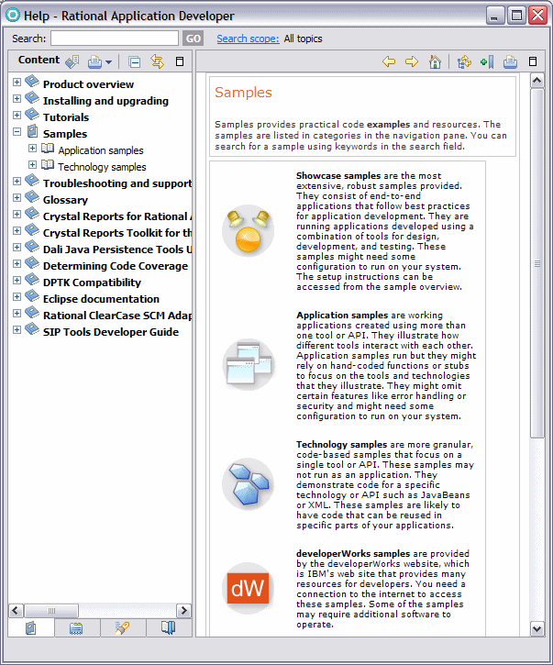Viewport: 553px width, 665px height.
Task: Select Eclipse documentation in contents tree
Action: (x=101, y=299)
